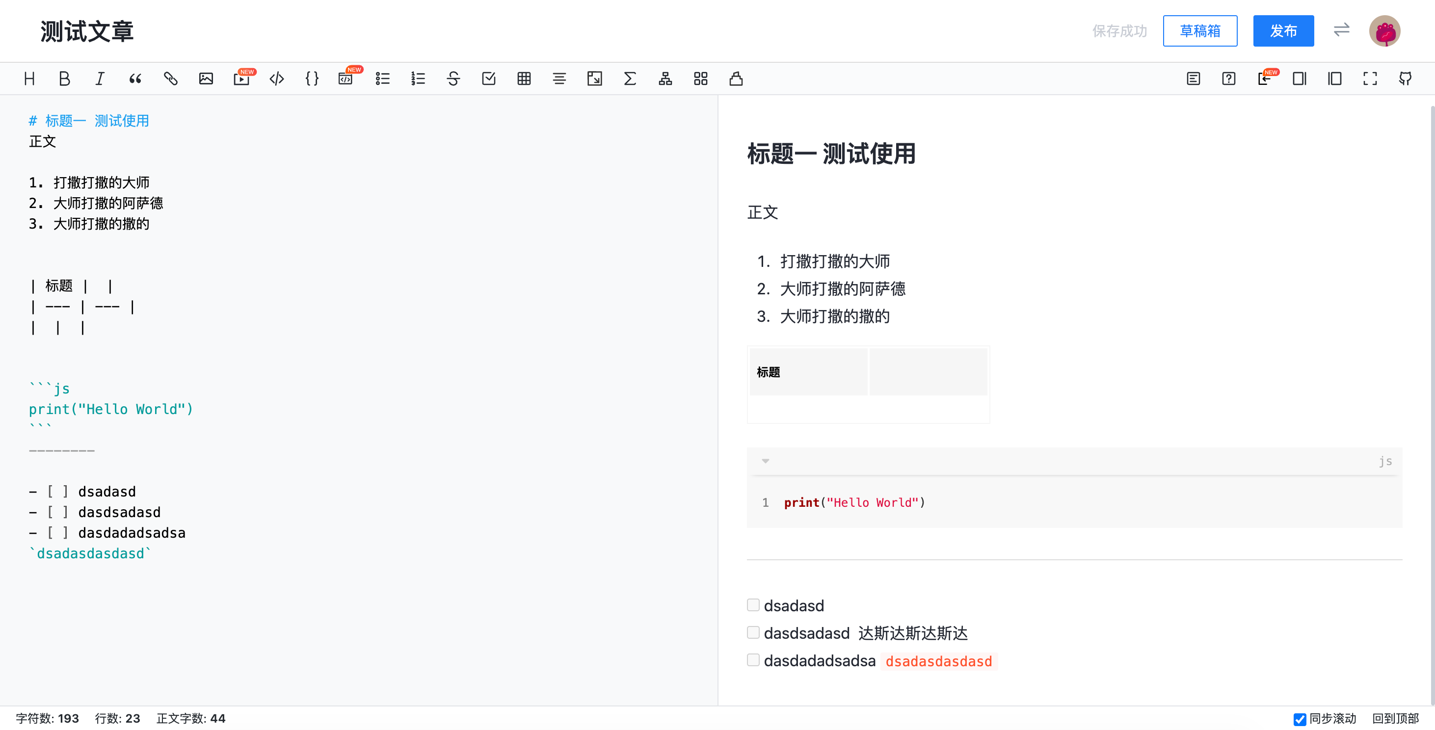Toggle italic formatting
The image size is (1435, 730).
coord(100,78)
